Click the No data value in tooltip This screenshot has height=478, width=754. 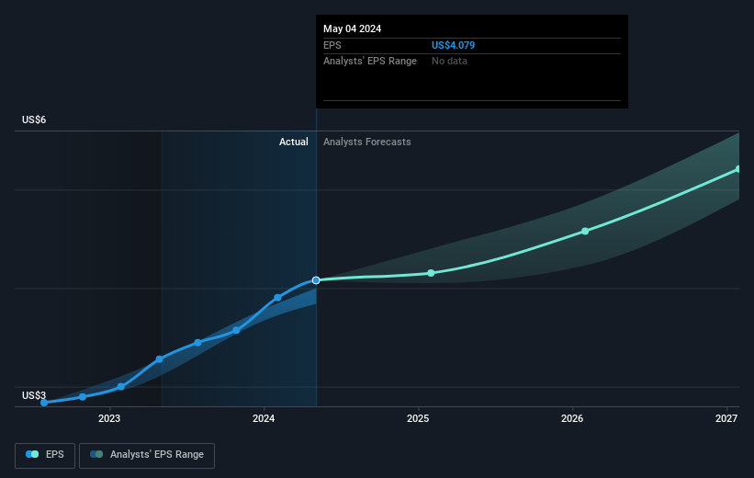[x=449, y=61]
